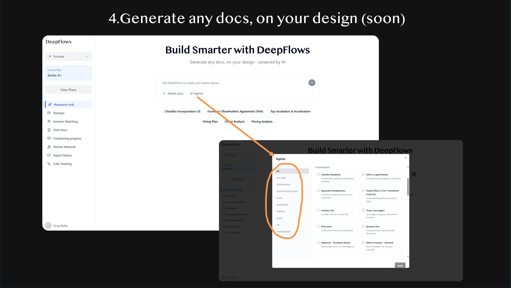Select the Checklist Roadshow agent radio

318,175
